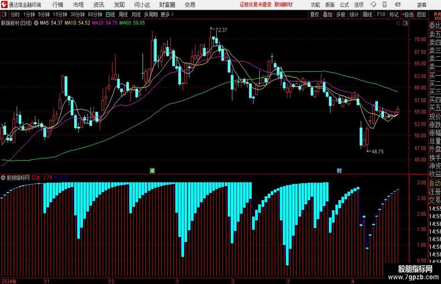441x284 pixels.
Task: Switch to 30分钟 period
Action: click(x=77, y=14)
